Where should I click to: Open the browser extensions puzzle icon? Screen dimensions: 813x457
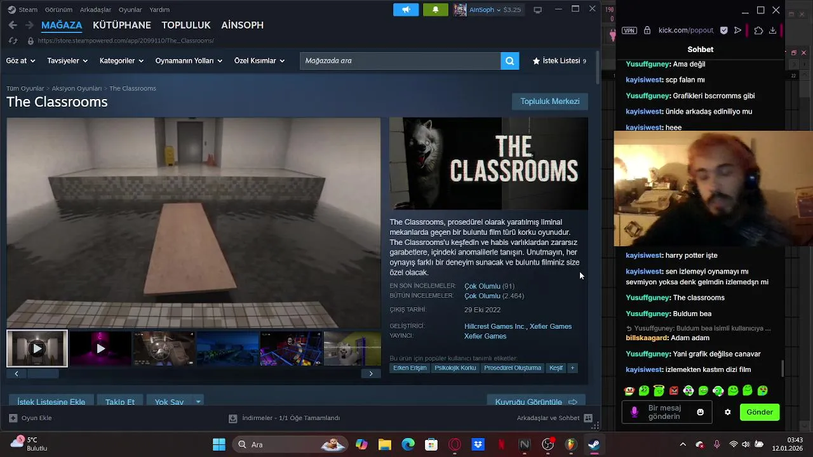pos(758,30)
